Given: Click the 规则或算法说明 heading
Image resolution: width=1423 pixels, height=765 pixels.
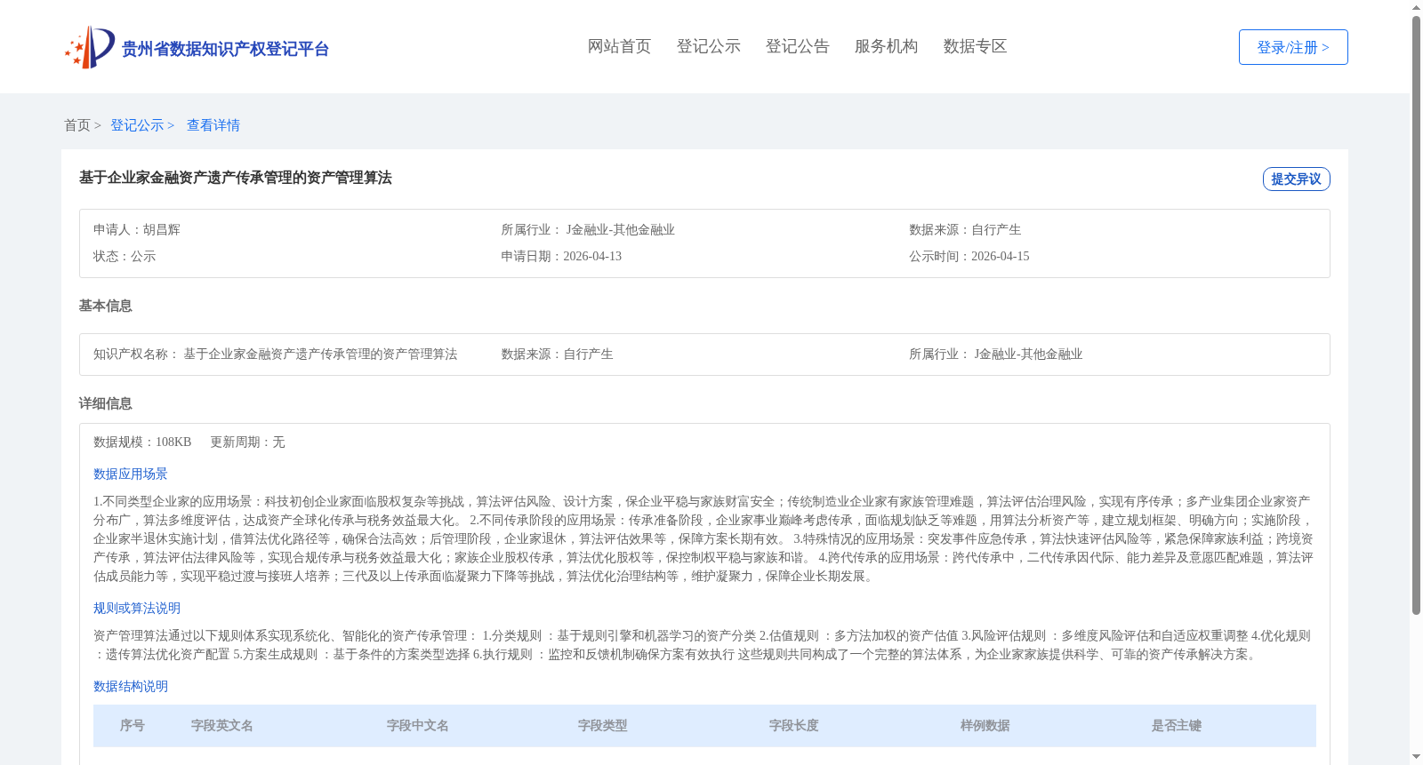Looking at the screenshot, I should click(137, 608).
